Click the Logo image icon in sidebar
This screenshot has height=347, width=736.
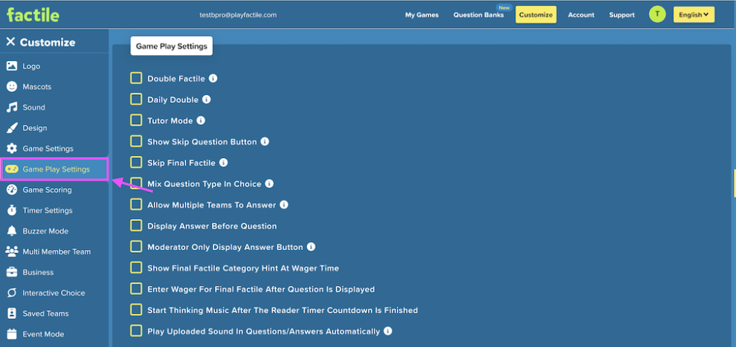point(12,66)
